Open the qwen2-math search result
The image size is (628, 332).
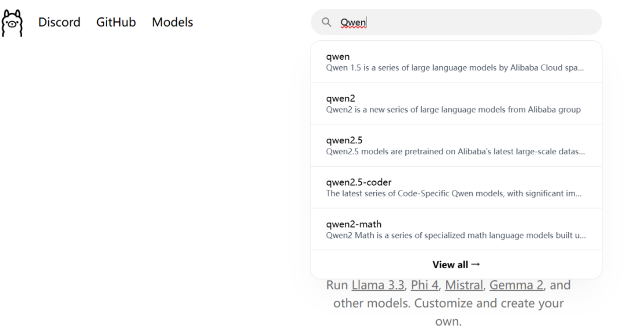click(456, 229)
